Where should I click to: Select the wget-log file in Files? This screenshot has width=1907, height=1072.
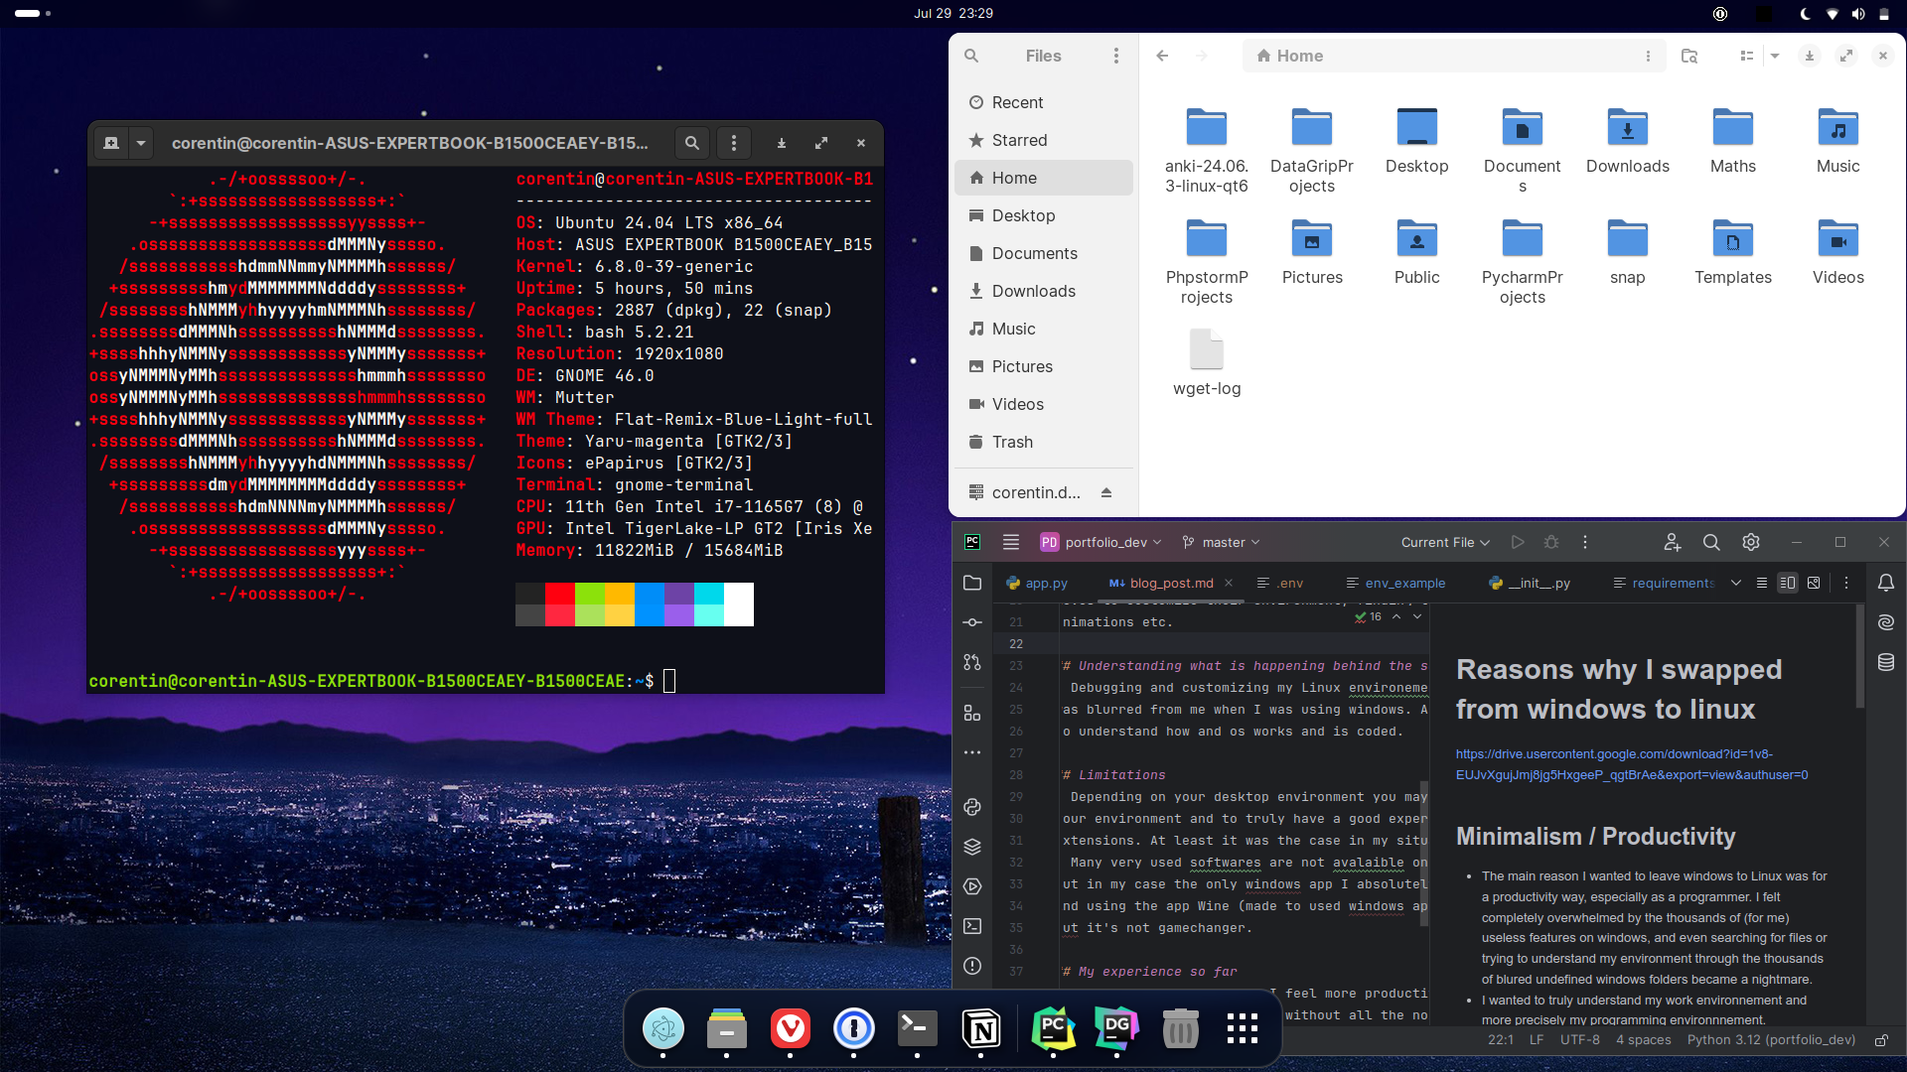point(1207,362)
